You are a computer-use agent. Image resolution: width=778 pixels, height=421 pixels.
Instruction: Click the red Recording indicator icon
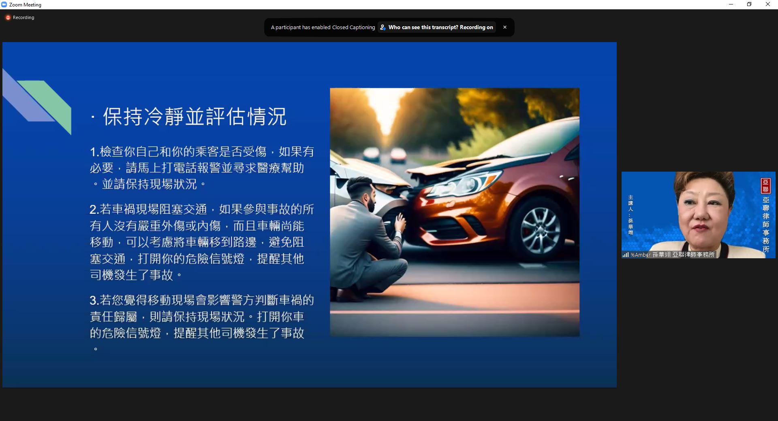coord(8,17)
